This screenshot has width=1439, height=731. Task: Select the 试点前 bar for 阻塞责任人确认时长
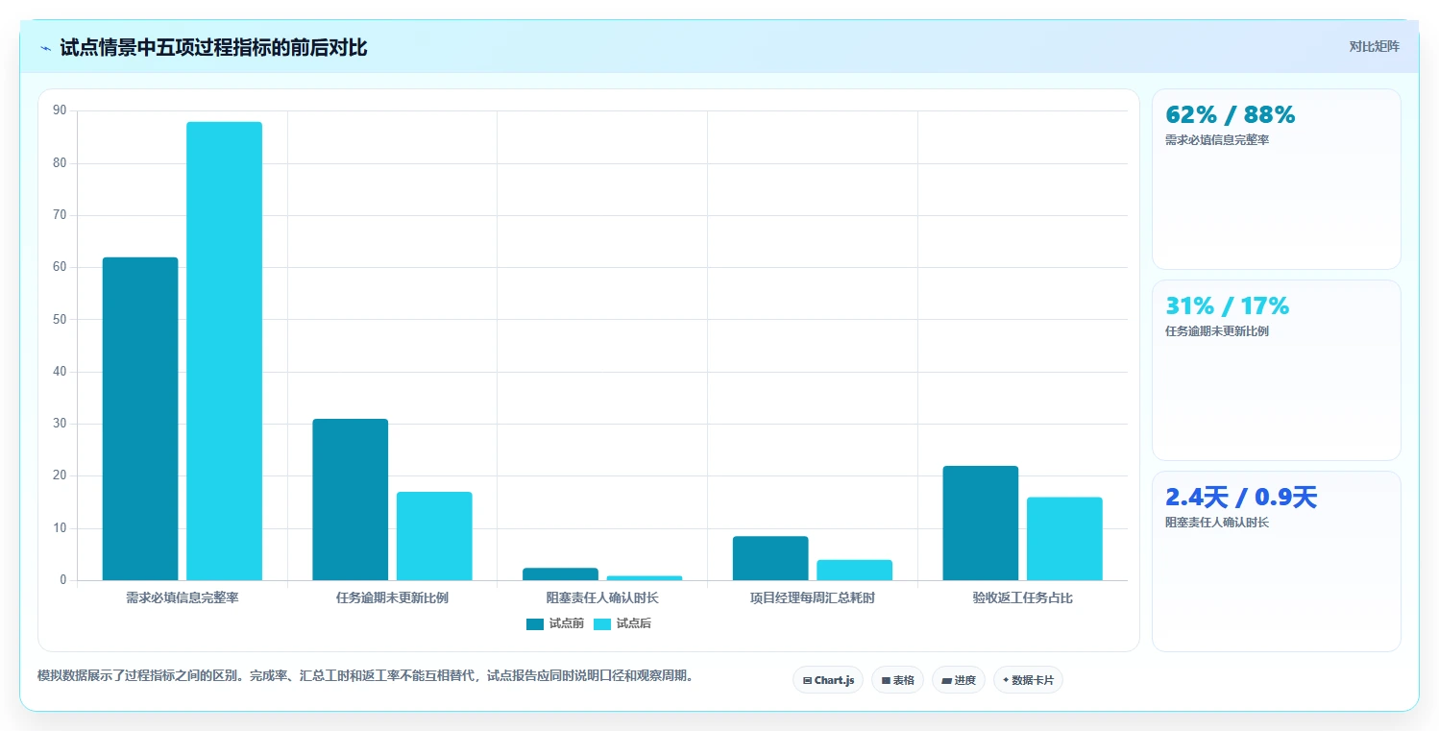click(x=560, y=573)
